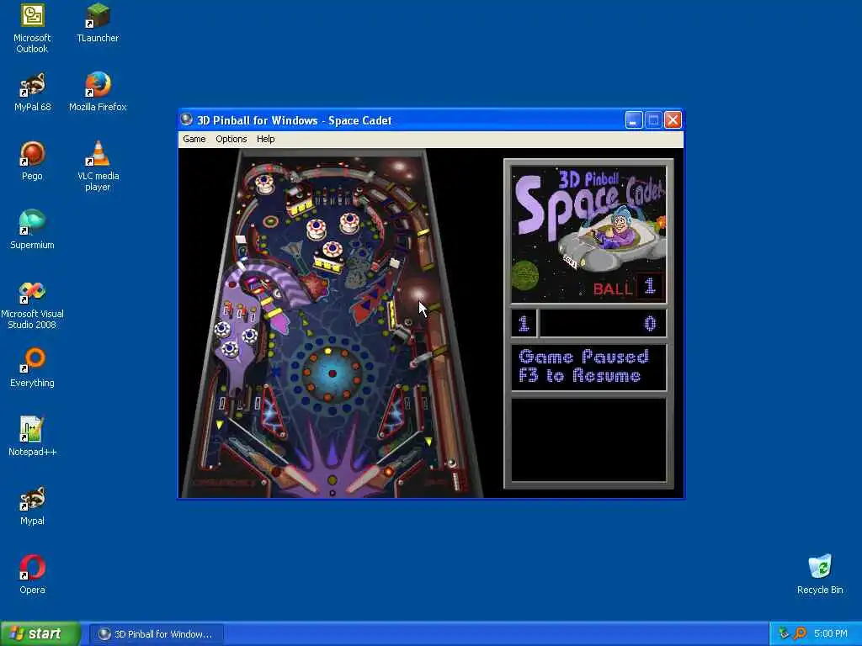Click the Space Cadet logo artwork
862x646 pixels.
pyautogui.click(x=588, y=235)
